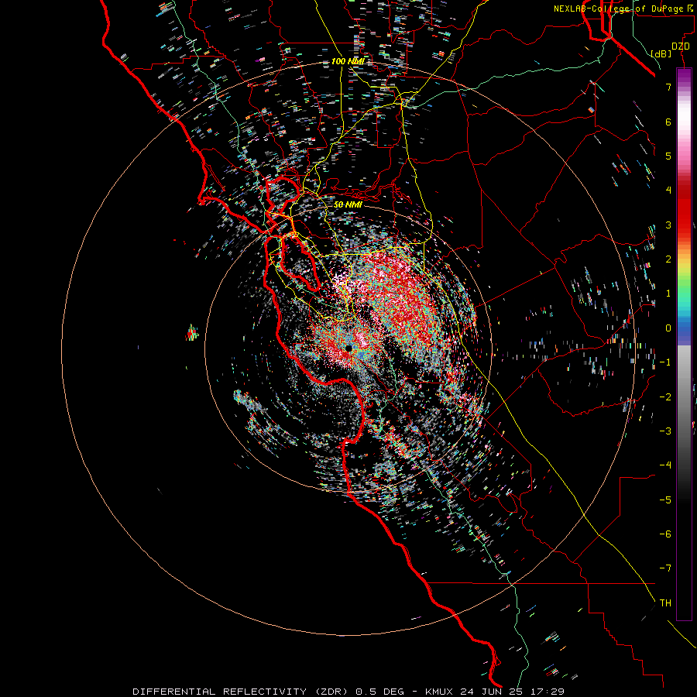The height and width of the screenshot is (697, 697).
Task: Click the "100 NMI" range ring label
Action: tap(348, 61)
